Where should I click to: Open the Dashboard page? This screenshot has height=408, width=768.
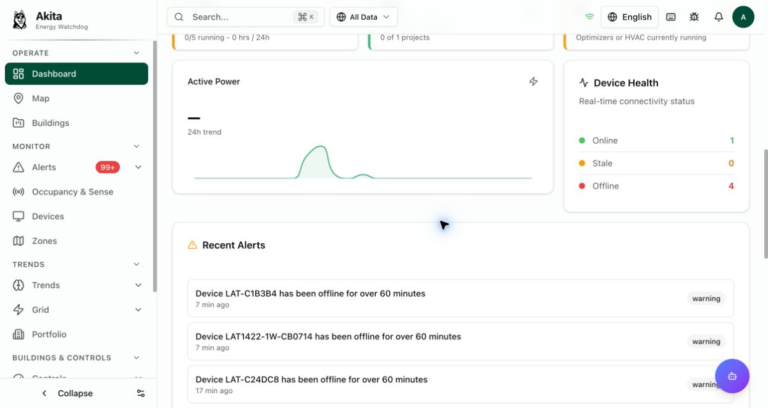pyautogui.click(x=77, y=73)
